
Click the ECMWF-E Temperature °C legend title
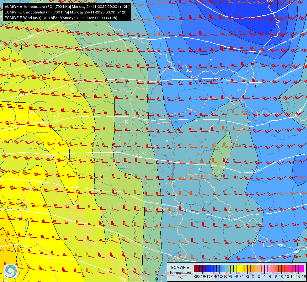click(180, 272)
